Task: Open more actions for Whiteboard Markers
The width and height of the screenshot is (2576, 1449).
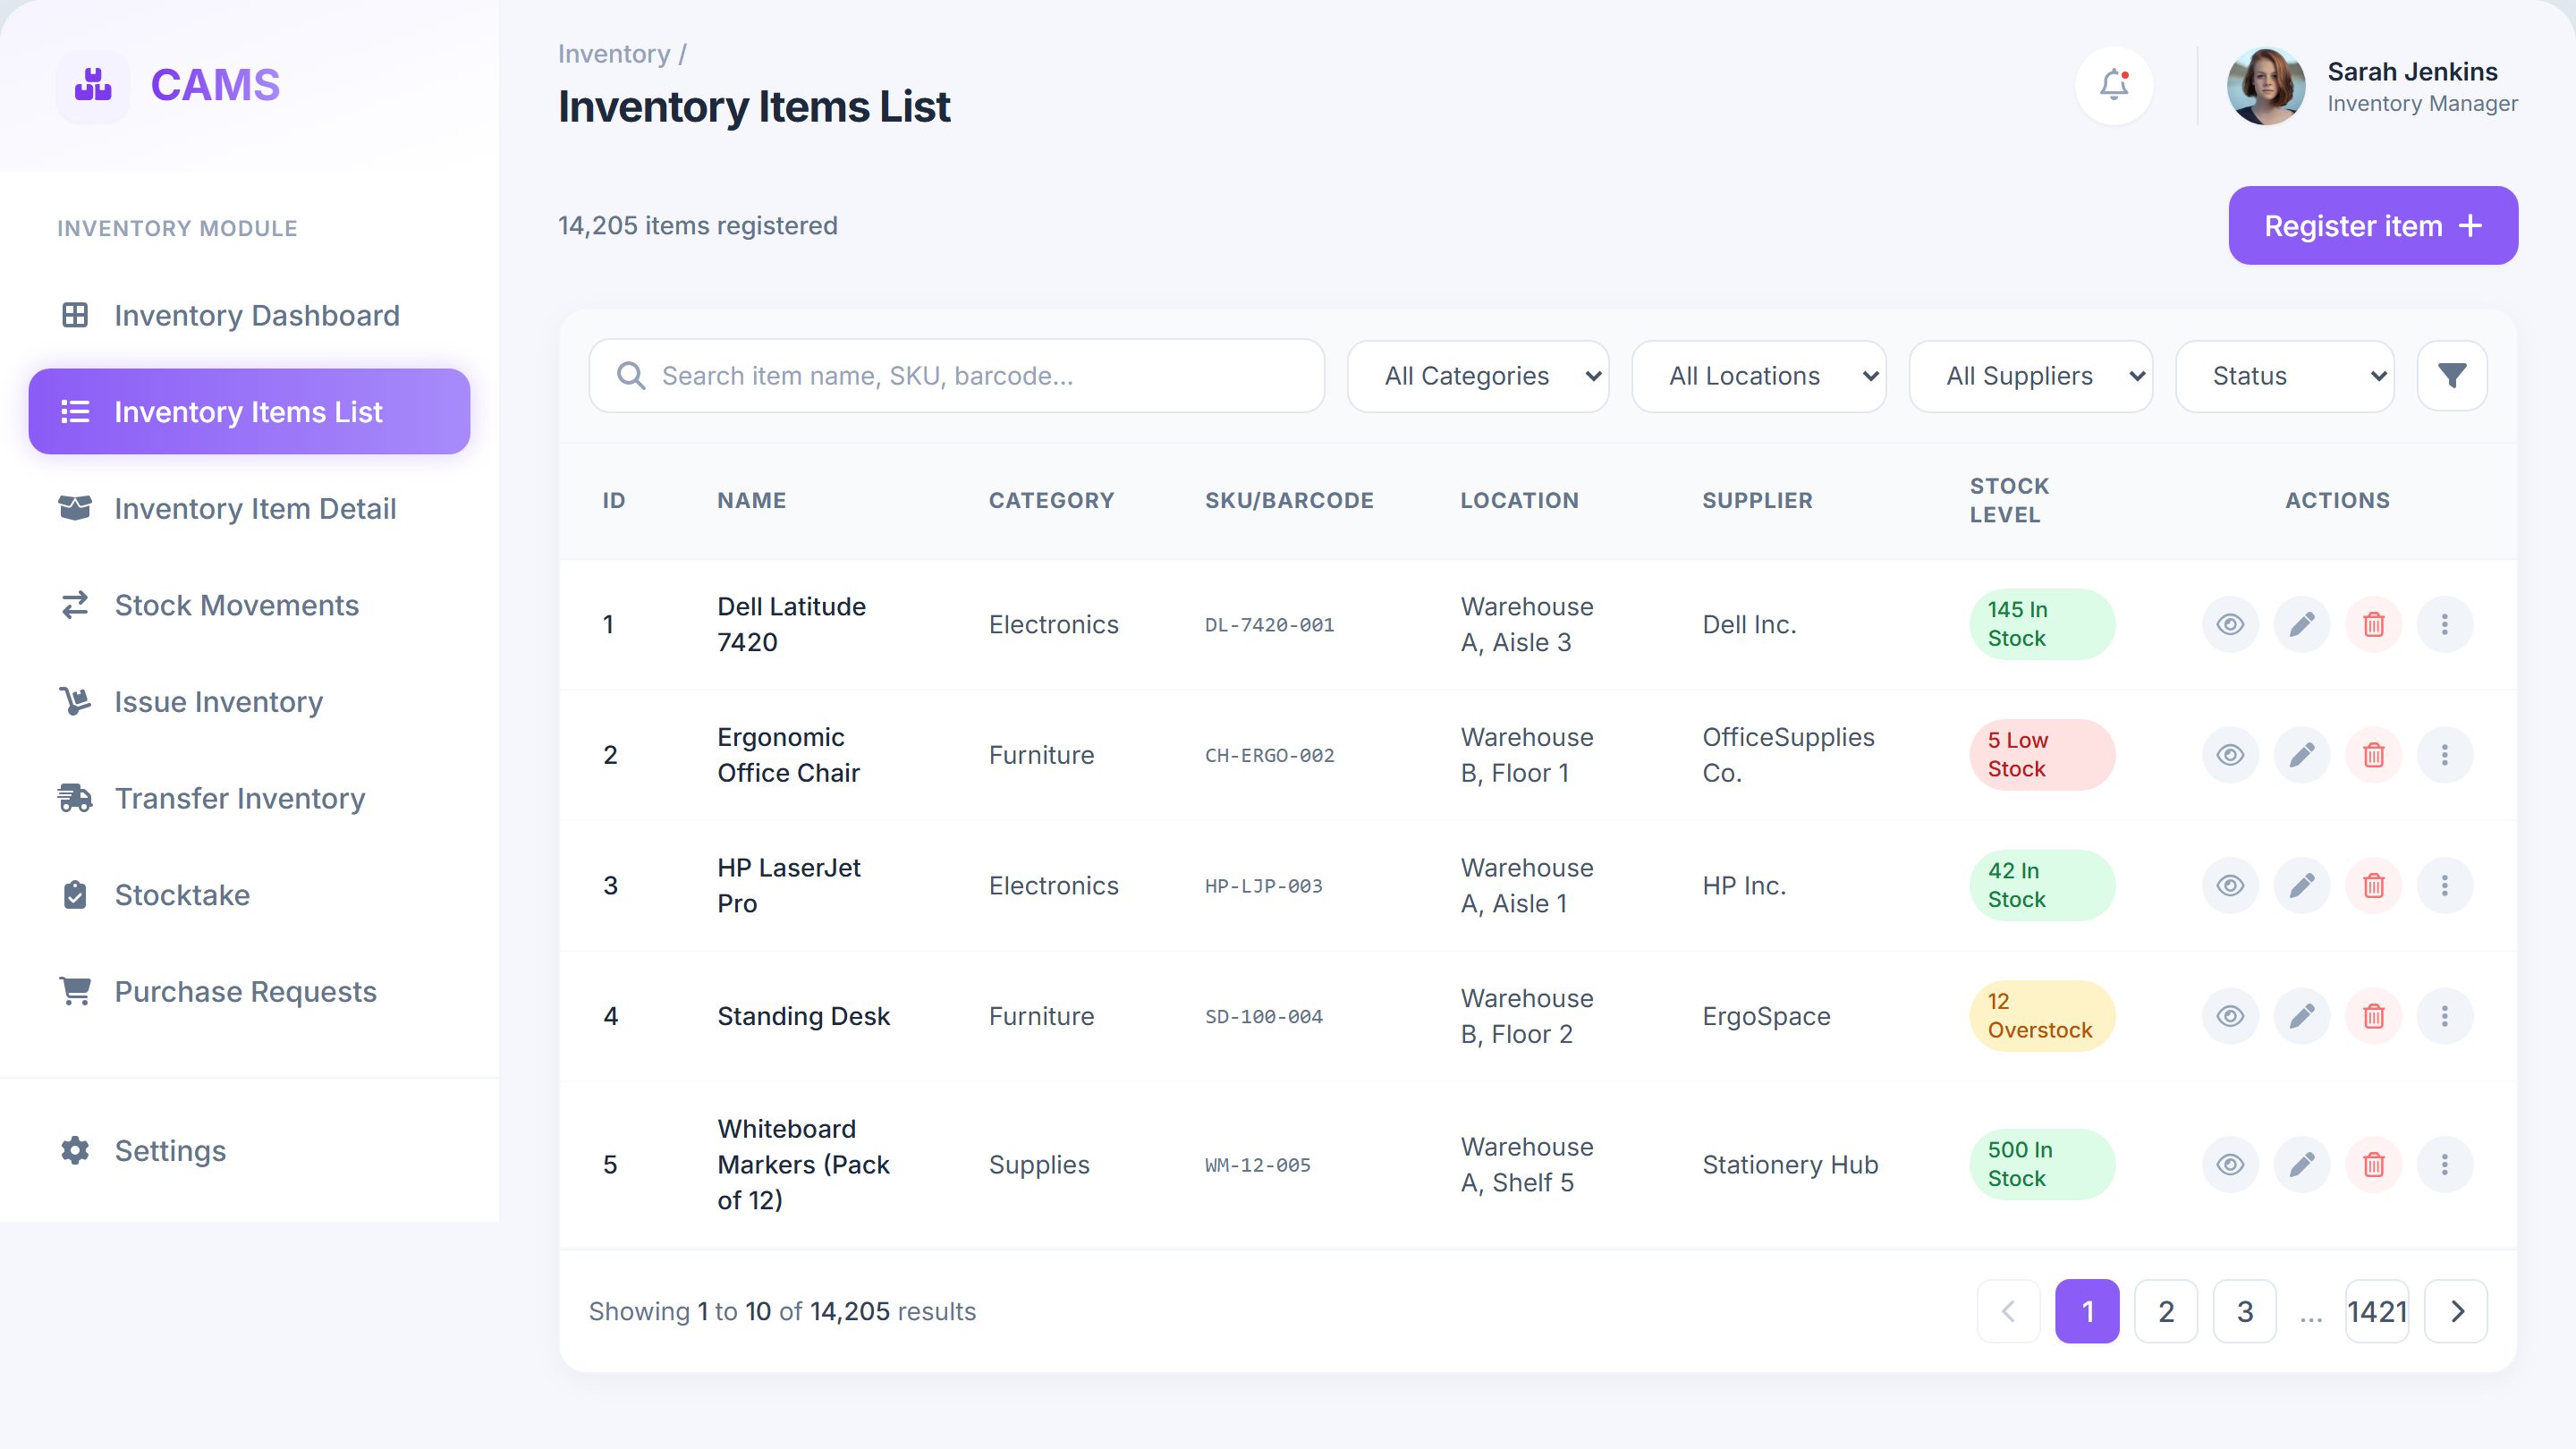Action: point(2445,1165)
